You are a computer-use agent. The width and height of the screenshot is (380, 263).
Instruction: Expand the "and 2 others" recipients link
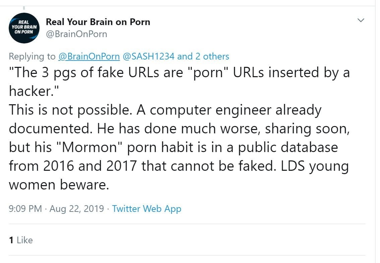tap(203, 56)
